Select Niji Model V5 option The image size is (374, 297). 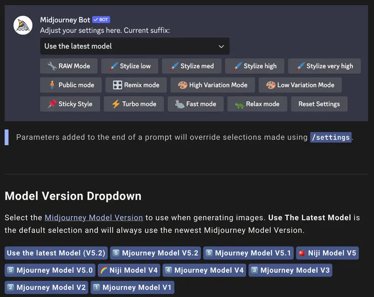[x=328, y=253]
